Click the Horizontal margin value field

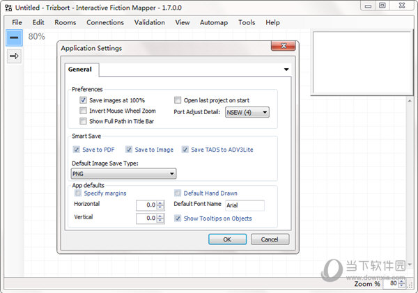(x=146, y=205)
